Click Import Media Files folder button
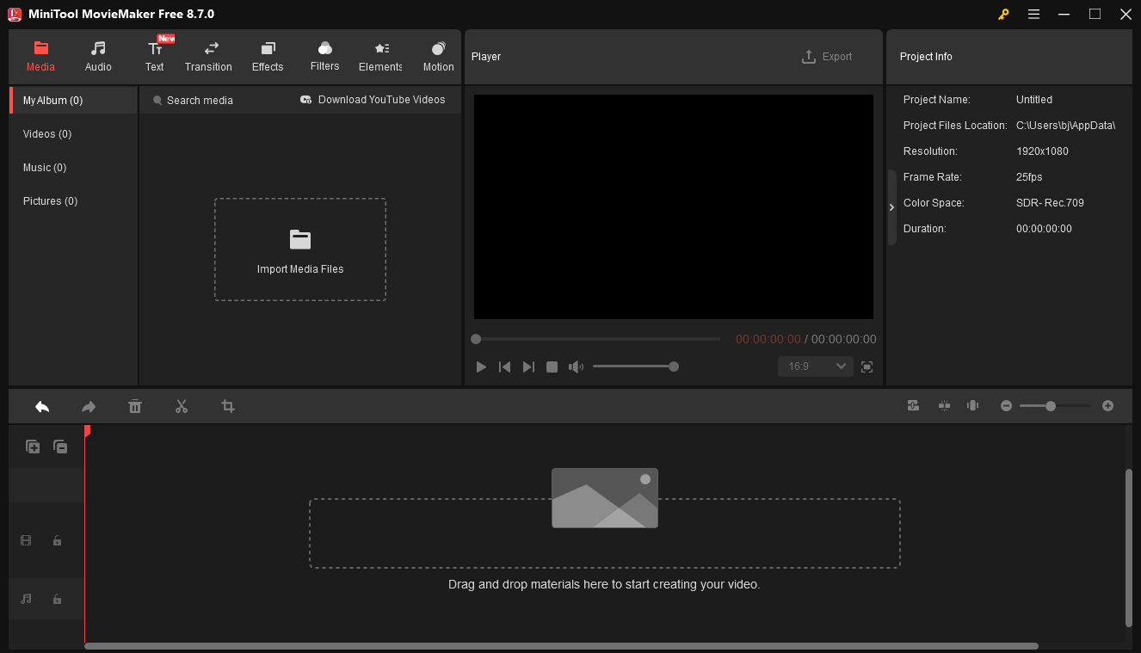1141x653 pixels. tap(300, 249)
